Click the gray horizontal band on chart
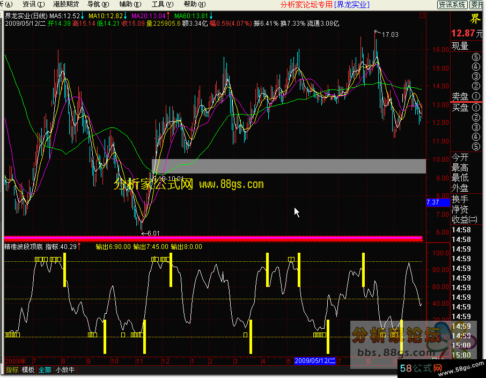486x378 pixels. click(x=289, y=166)
